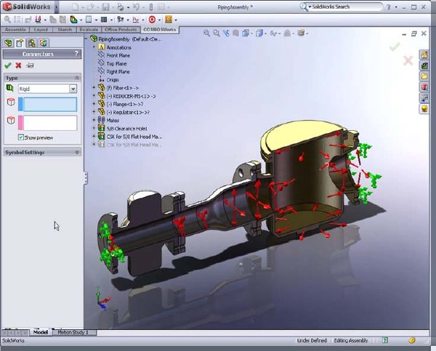
Task: Click the colored stress plot icon
Action: pos(73,20)
